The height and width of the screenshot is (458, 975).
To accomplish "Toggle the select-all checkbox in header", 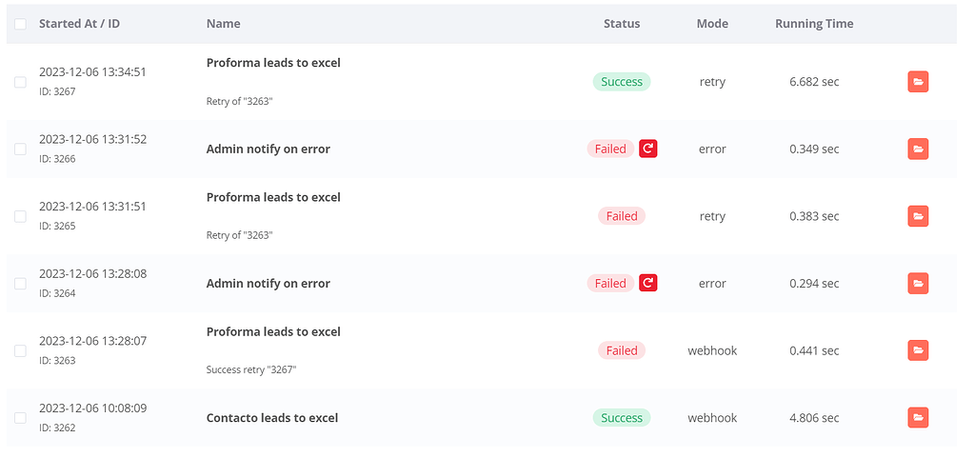I will pyautogui.click(x=20, y=24).
